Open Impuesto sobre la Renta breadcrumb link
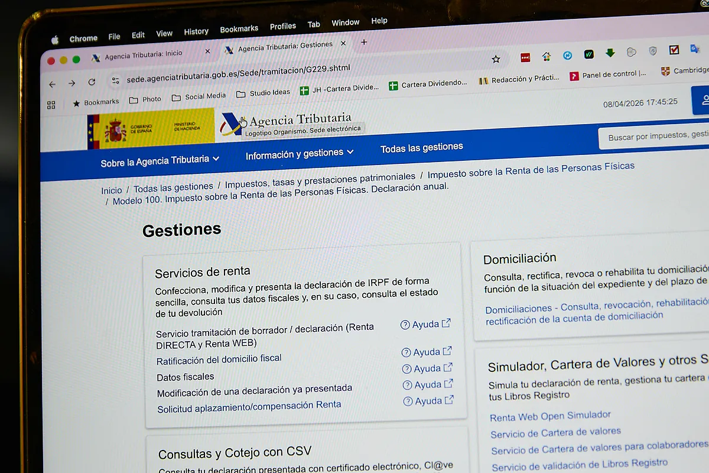Image resolution: width=709 pixels, height=473 pixels. (x=531, y=171)
